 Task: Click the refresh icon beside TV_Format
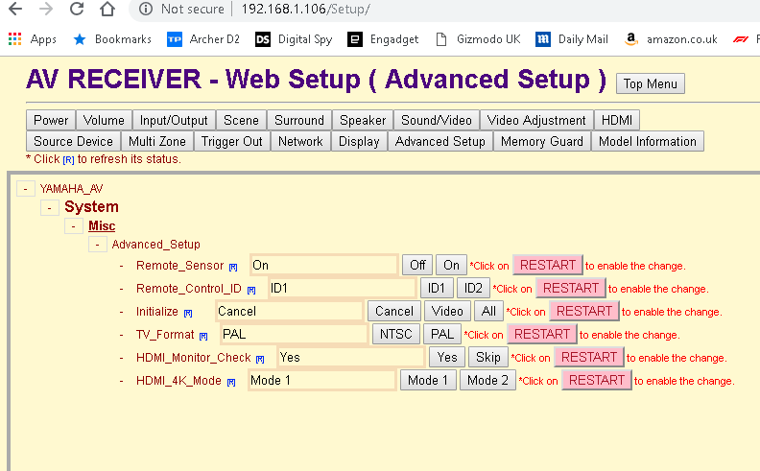click(x=203, y=336)
